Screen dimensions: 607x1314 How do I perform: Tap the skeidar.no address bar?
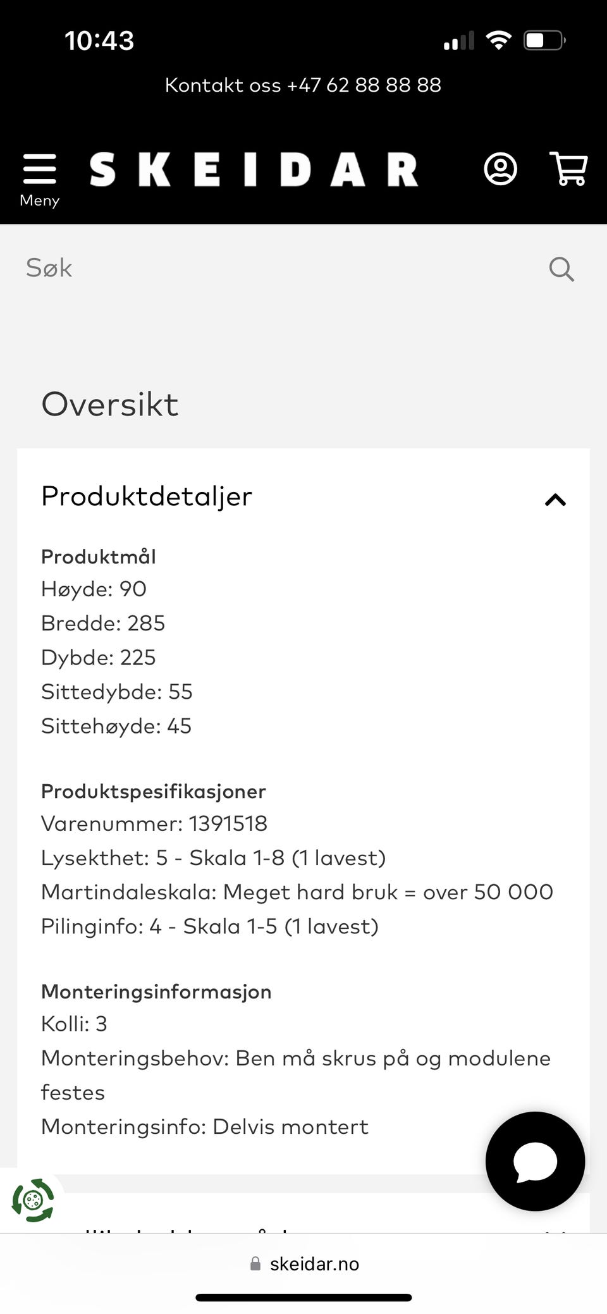pyautogui.click(x=303, y=1263)
